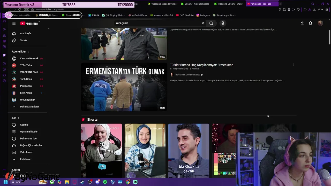The width and height of the screenshot is (331, 186).
Task: Open Oynatma listeleri in the sidebar
Action: coord(28,132)
